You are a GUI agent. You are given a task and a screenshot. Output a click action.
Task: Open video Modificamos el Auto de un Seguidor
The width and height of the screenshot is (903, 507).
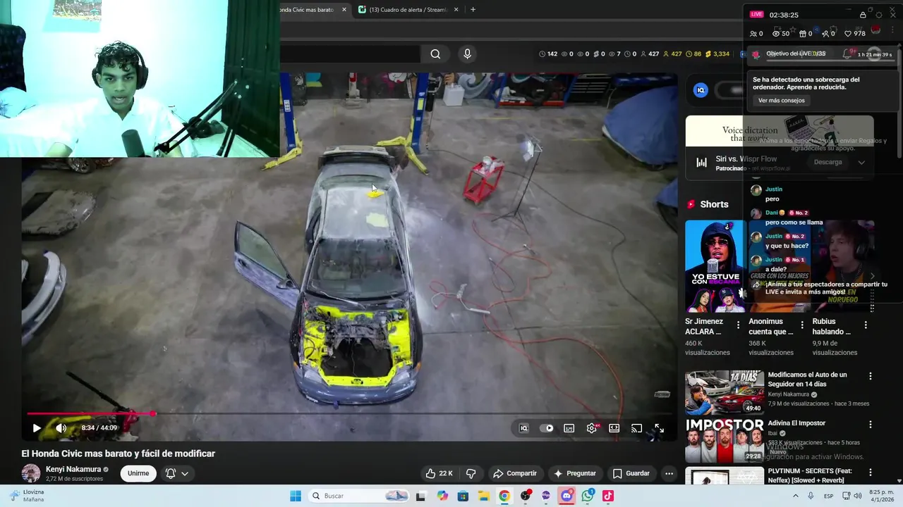[x=807, y=380]
